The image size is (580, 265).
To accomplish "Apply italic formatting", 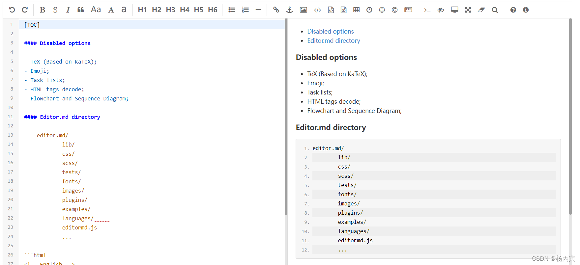I will coord(68,10).
